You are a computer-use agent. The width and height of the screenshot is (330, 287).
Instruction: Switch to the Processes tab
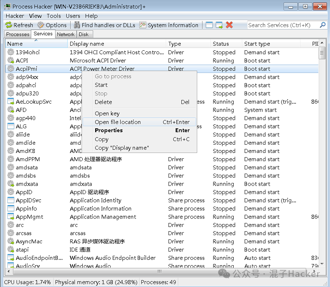point(18,34)
